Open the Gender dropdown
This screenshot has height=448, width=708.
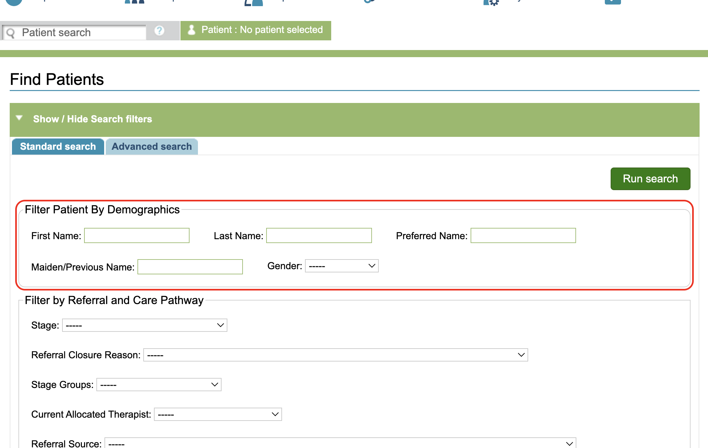342,266
